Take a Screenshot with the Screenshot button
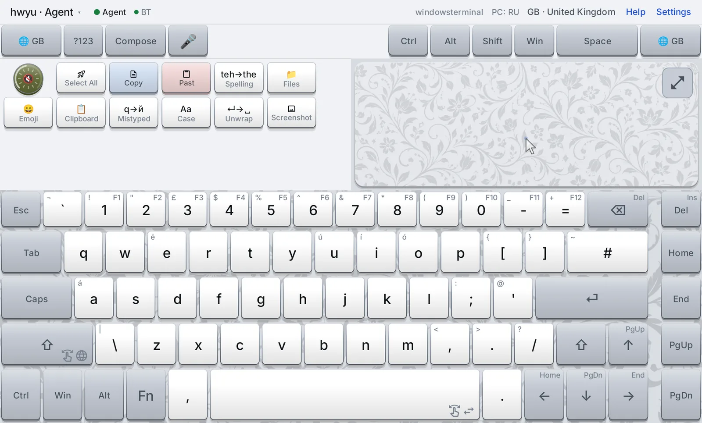Screen dimensions: 702x423 pyautogui.click(x=291, y=113)
